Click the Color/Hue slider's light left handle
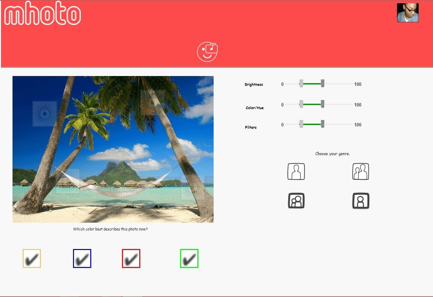The width and height of the screenshot is (433, 297). (x=301, y=104)
